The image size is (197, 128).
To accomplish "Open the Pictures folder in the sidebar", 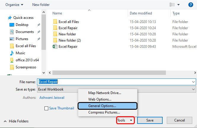I will point(12,39).
